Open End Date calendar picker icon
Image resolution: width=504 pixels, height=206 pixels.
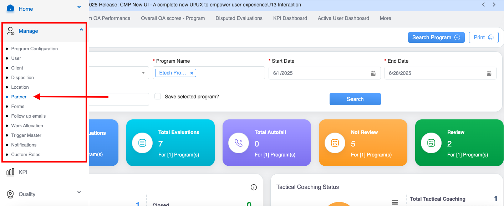pyautogui.click(x=489, y=73)
